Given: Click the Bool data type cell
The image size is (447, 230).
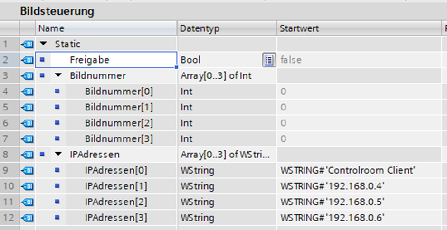Looking at the screenshot, I should coord(190,60).
